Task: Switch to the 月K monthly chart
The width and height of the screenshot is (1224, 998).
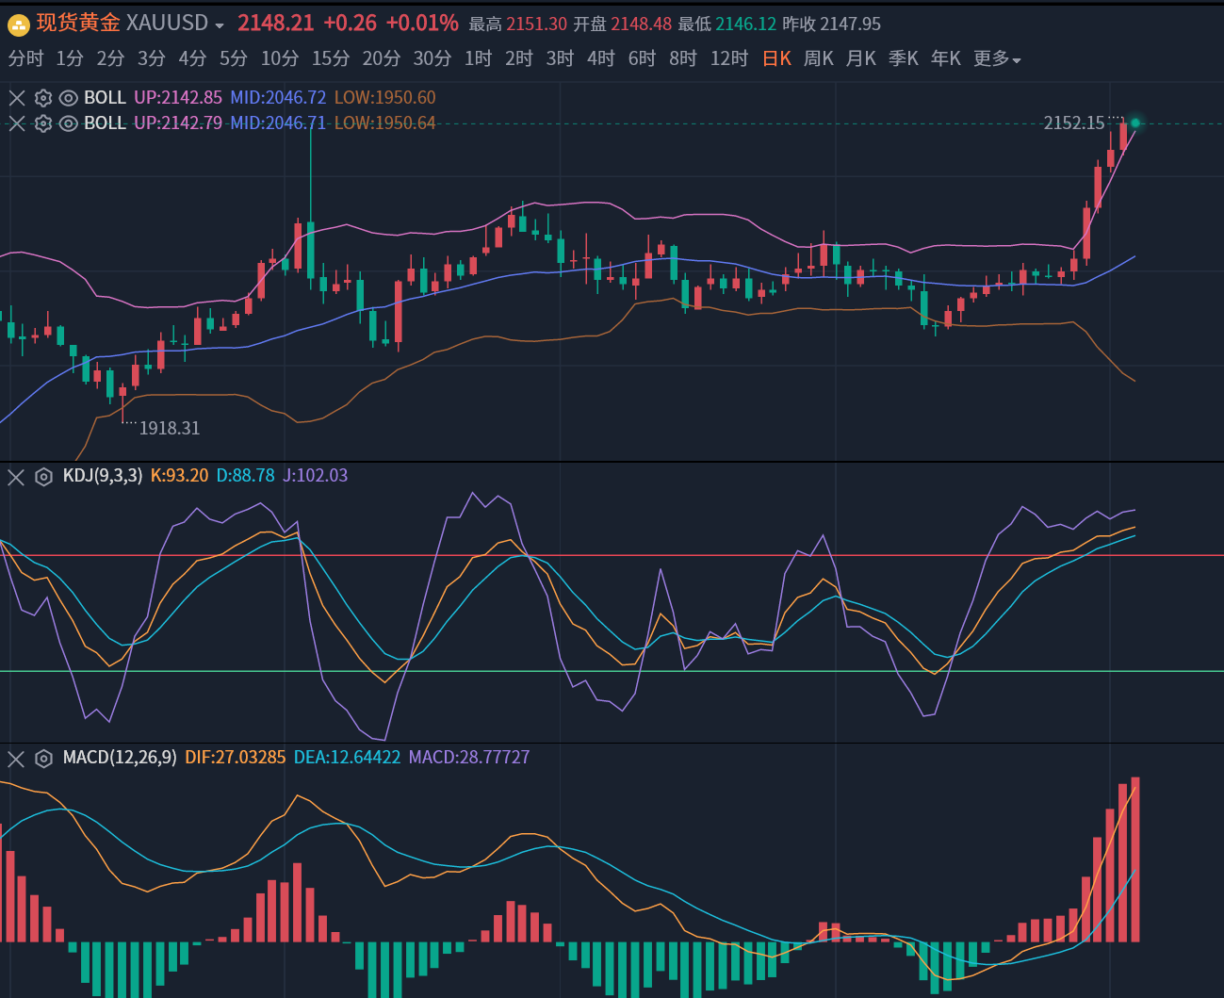Action: point(861,59)
